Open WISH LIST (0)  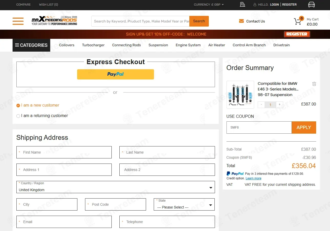(48, 5)
